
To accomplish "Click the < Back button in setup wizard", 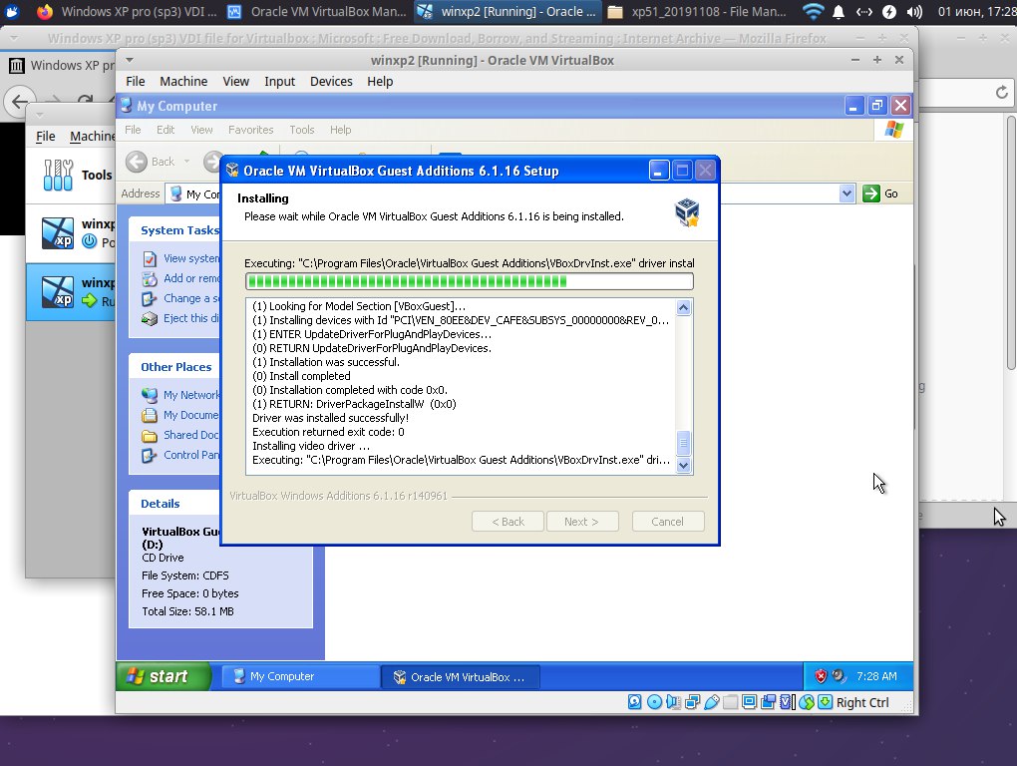I will (x=508, y=522).
